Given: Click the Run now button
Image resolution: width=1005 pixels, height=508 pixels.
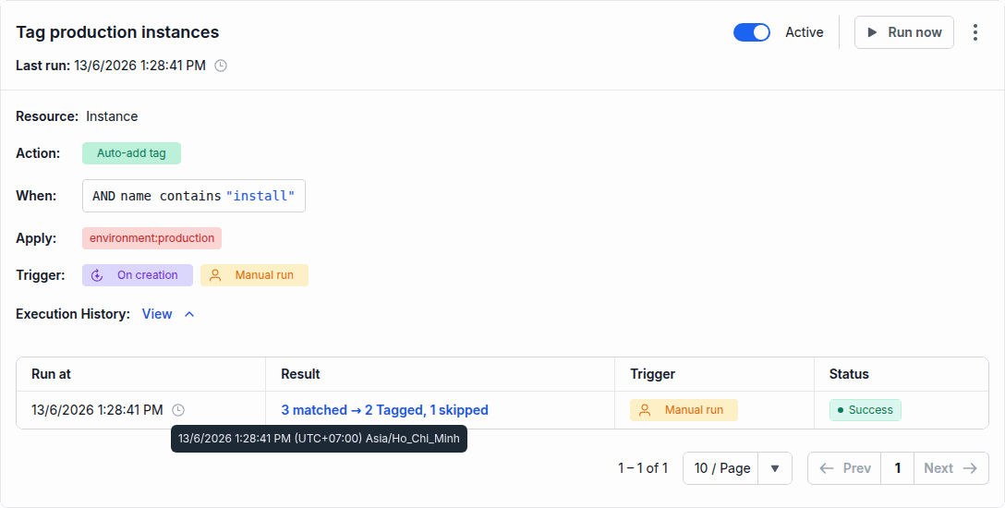Looking at the screenshot, I should 903,32.
